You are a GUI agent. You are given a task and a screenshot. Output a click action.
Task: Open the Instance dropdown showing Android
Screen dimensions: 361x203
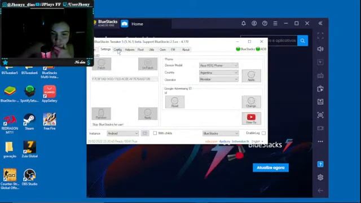tap(123, 133)
